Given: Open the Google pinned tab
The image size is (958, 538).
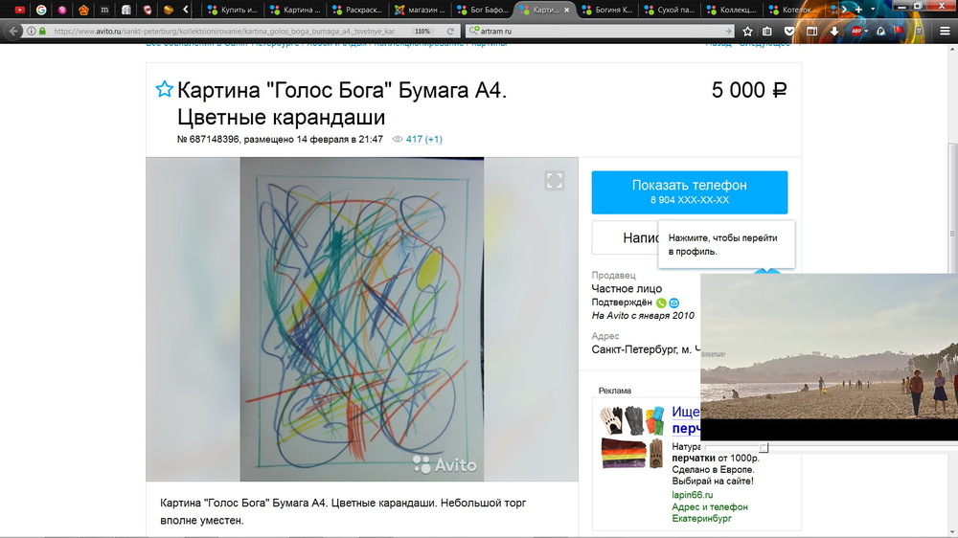Looking at the screenshot, I should click(x=41, y=10).
